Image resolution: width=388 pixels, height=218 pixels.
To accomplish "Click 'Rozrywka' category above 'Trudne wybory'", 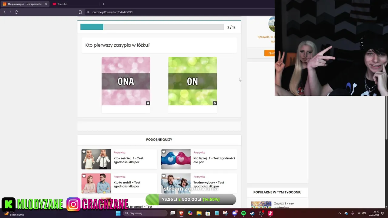I will click(x=199, y=177).
